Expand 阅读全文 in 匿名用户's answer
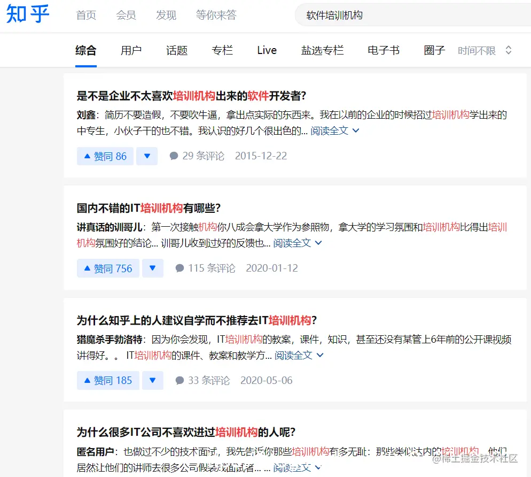The width and height of the screenshot is (531, 477). (x=298, y=468)
